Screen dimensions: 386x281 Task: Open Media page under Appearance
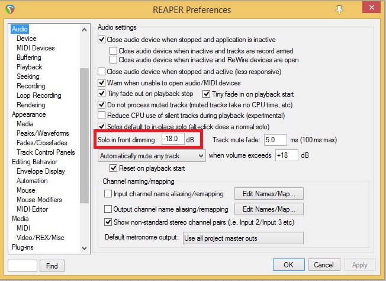(x=25, y=124)
